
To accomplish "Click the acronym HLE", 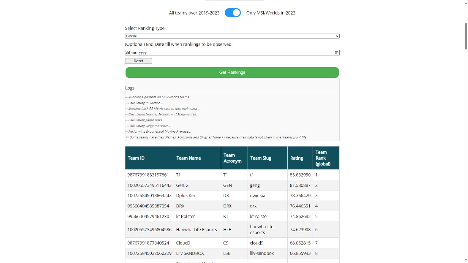I will pyautogui.click(x=227, y=230).
